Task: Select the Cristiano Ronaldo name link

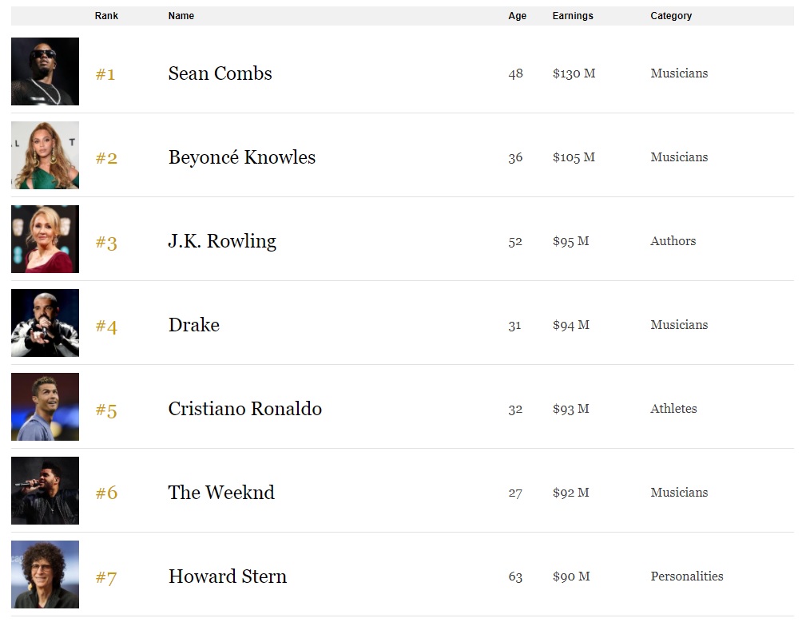Action: pos(244,409)
